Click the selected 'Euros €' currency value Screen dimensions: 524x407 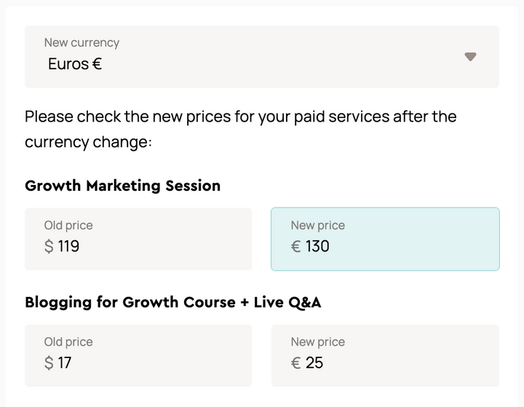tap(75, 64)
